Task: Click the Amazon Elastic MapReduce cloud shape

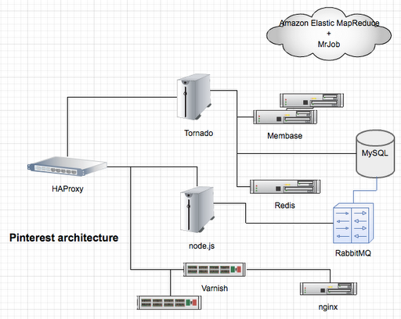Action: pos(329,34)
